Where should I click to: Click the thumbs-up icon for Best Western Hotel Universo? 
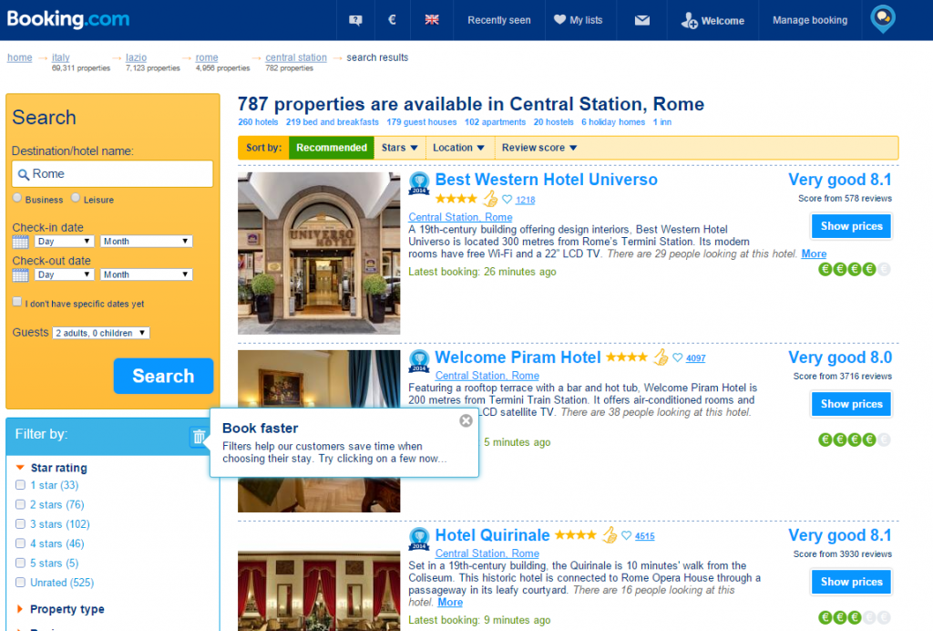pyautogui.click(x=489, y=198)
